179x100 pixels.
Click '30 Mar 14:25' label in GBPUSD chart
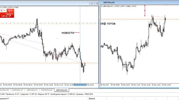156,85
